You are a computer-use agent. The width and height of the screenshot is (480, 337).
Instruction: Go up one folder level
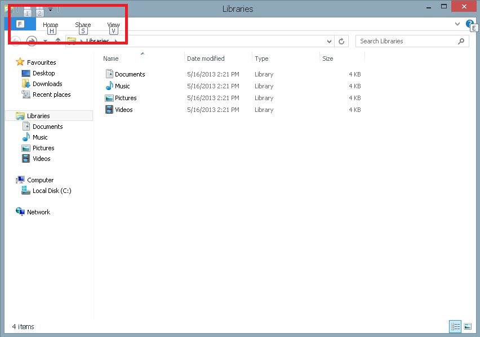[58, 41]
